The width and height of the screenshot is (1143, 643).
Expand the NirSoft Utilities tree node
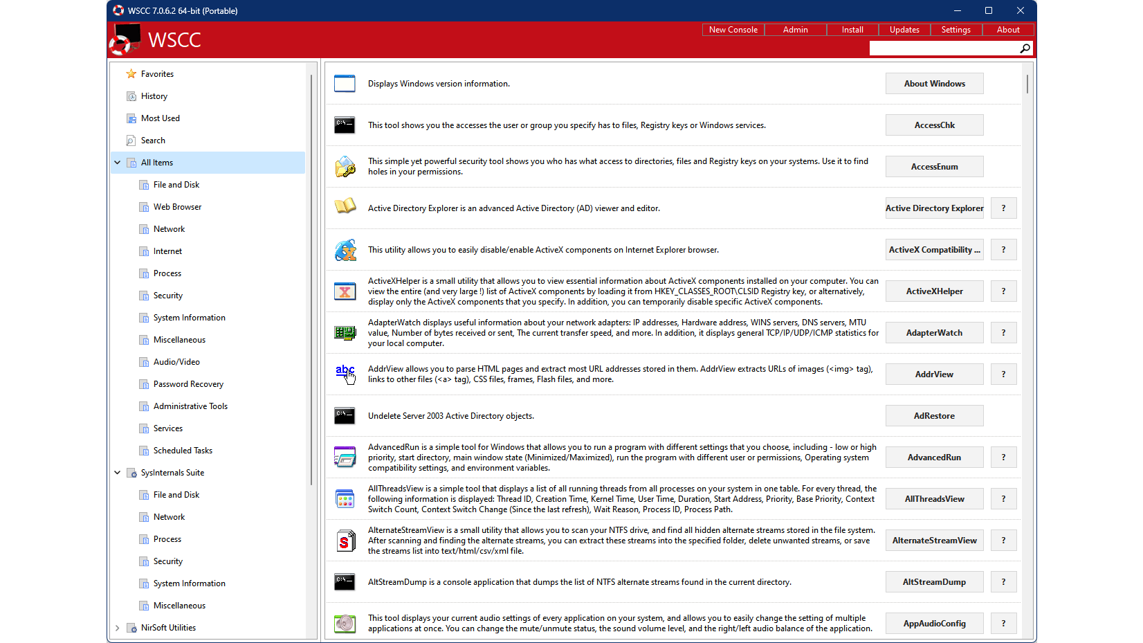[118, 628]
